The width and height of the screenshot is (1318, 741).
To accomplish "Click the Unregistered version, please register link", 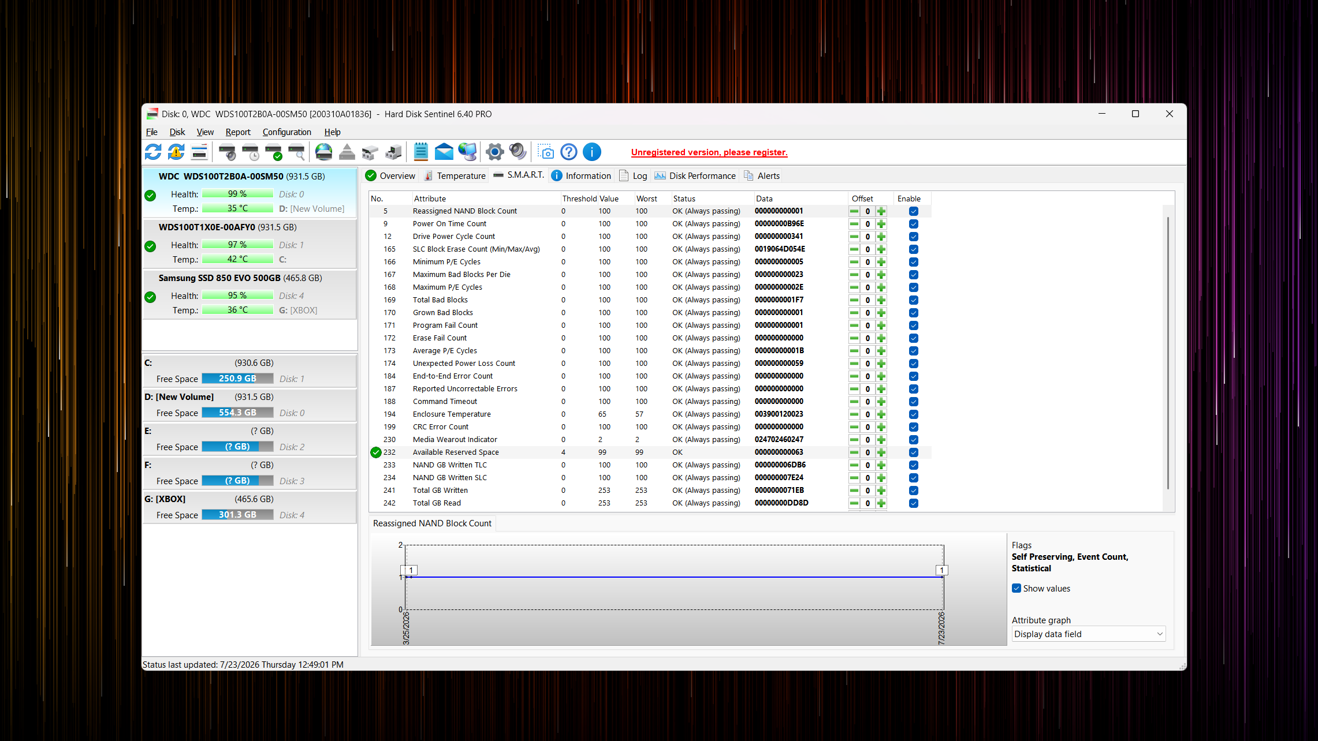I will 709,152.
